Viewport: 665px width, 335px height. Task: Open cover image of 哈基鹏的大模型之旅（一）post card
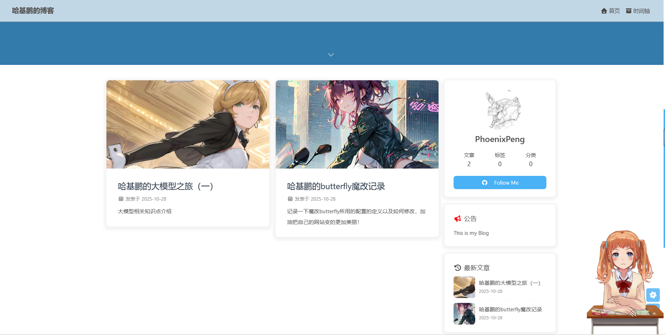tap(188, 124)
